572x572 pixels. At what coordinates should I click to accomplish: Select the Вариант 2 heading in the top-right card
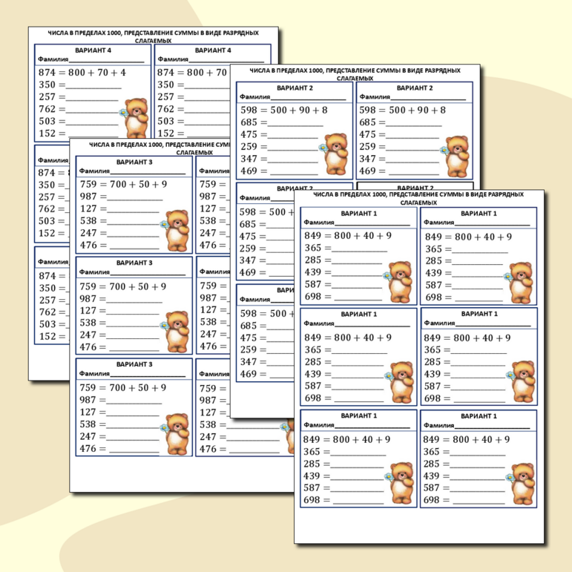[x=415, y=88]
